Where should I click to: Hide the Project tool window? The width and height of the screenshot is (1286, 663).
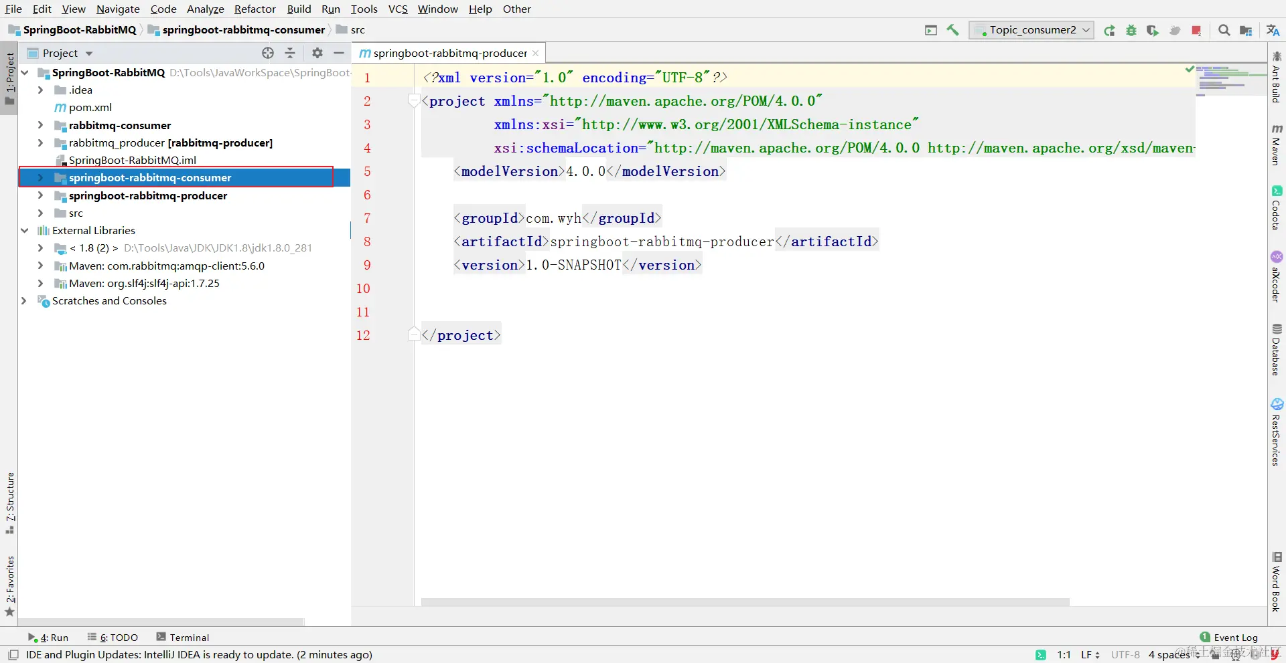[339, 53]
